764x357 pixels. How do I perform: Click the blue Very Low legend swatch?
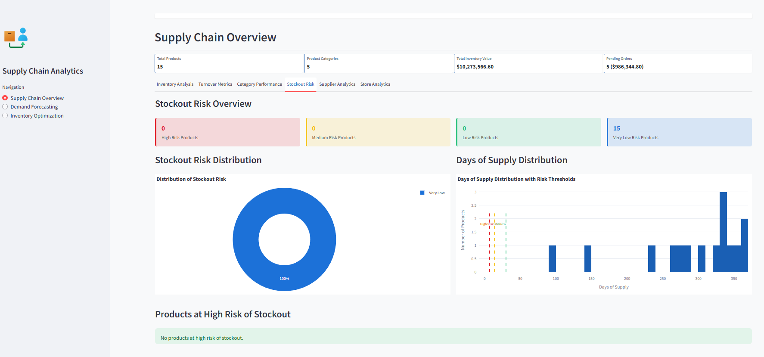422,193
